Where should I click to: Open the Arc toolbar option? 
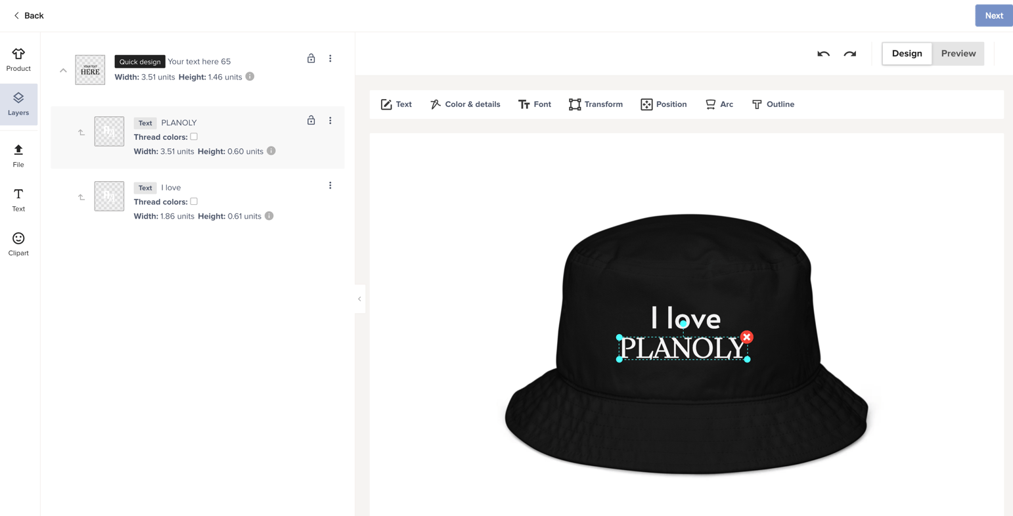719,104
